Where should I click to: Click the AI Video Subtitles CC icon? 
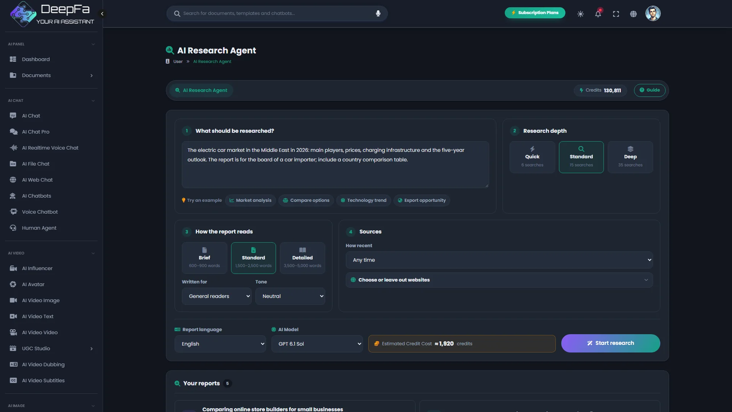13,380
